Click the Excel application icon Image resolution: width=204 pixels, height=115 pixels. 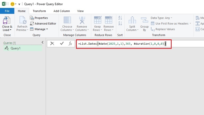coord(4,4)
